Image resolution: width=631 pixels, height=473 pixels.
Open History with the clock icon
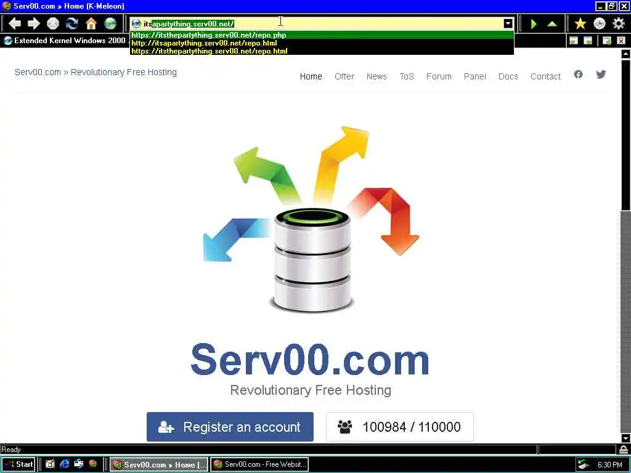click(600, 24)
